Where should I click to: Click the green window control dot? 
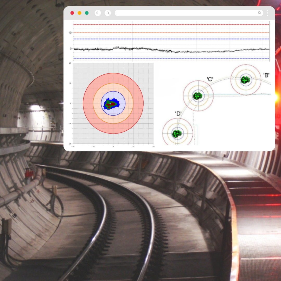click(x=87, y=13)
